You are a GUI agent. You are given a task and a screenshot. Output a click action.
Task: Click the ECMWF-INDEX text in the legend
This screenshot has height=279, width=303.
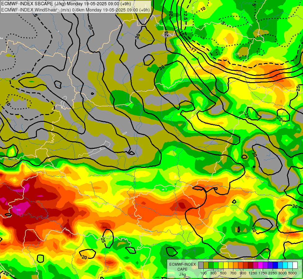tap(183, 264)
